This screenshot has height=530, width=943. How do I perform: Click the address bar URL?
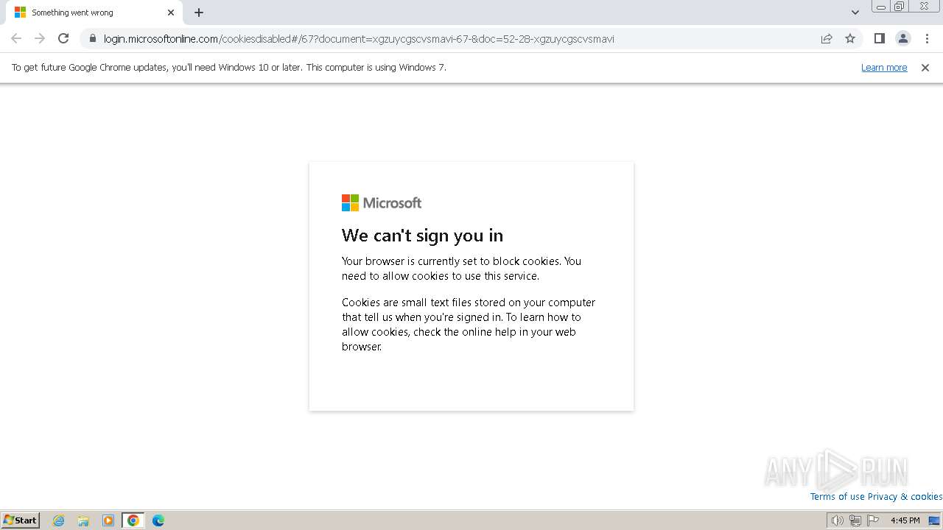(x=359, y=39)
